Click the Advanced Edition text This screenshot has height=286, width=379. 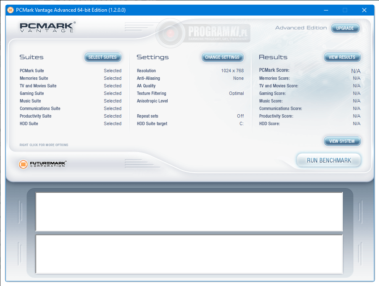[301, 28]
